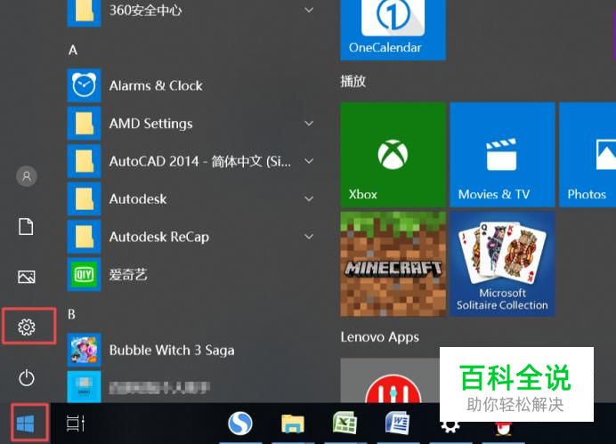616x444 pixels.
Task: Select the 360安全中心 label
Action: tap(145, 10)
